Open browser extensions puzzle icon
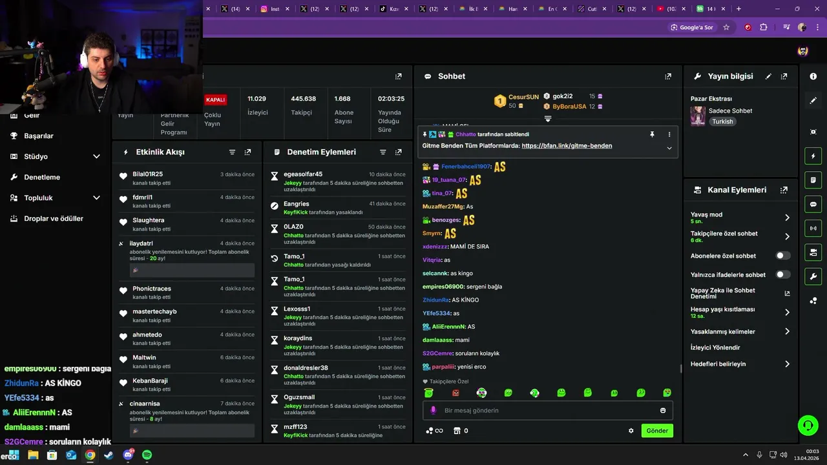This screenshot has height=465, width=827. click(764, 27)
